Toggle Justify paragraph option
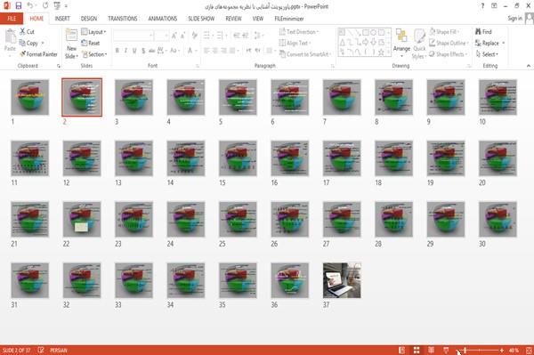 tap(232, 51)
